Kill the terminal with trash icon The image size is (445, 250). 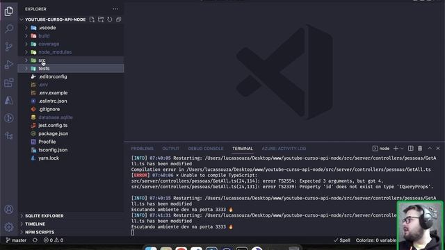tap(420, 148)
